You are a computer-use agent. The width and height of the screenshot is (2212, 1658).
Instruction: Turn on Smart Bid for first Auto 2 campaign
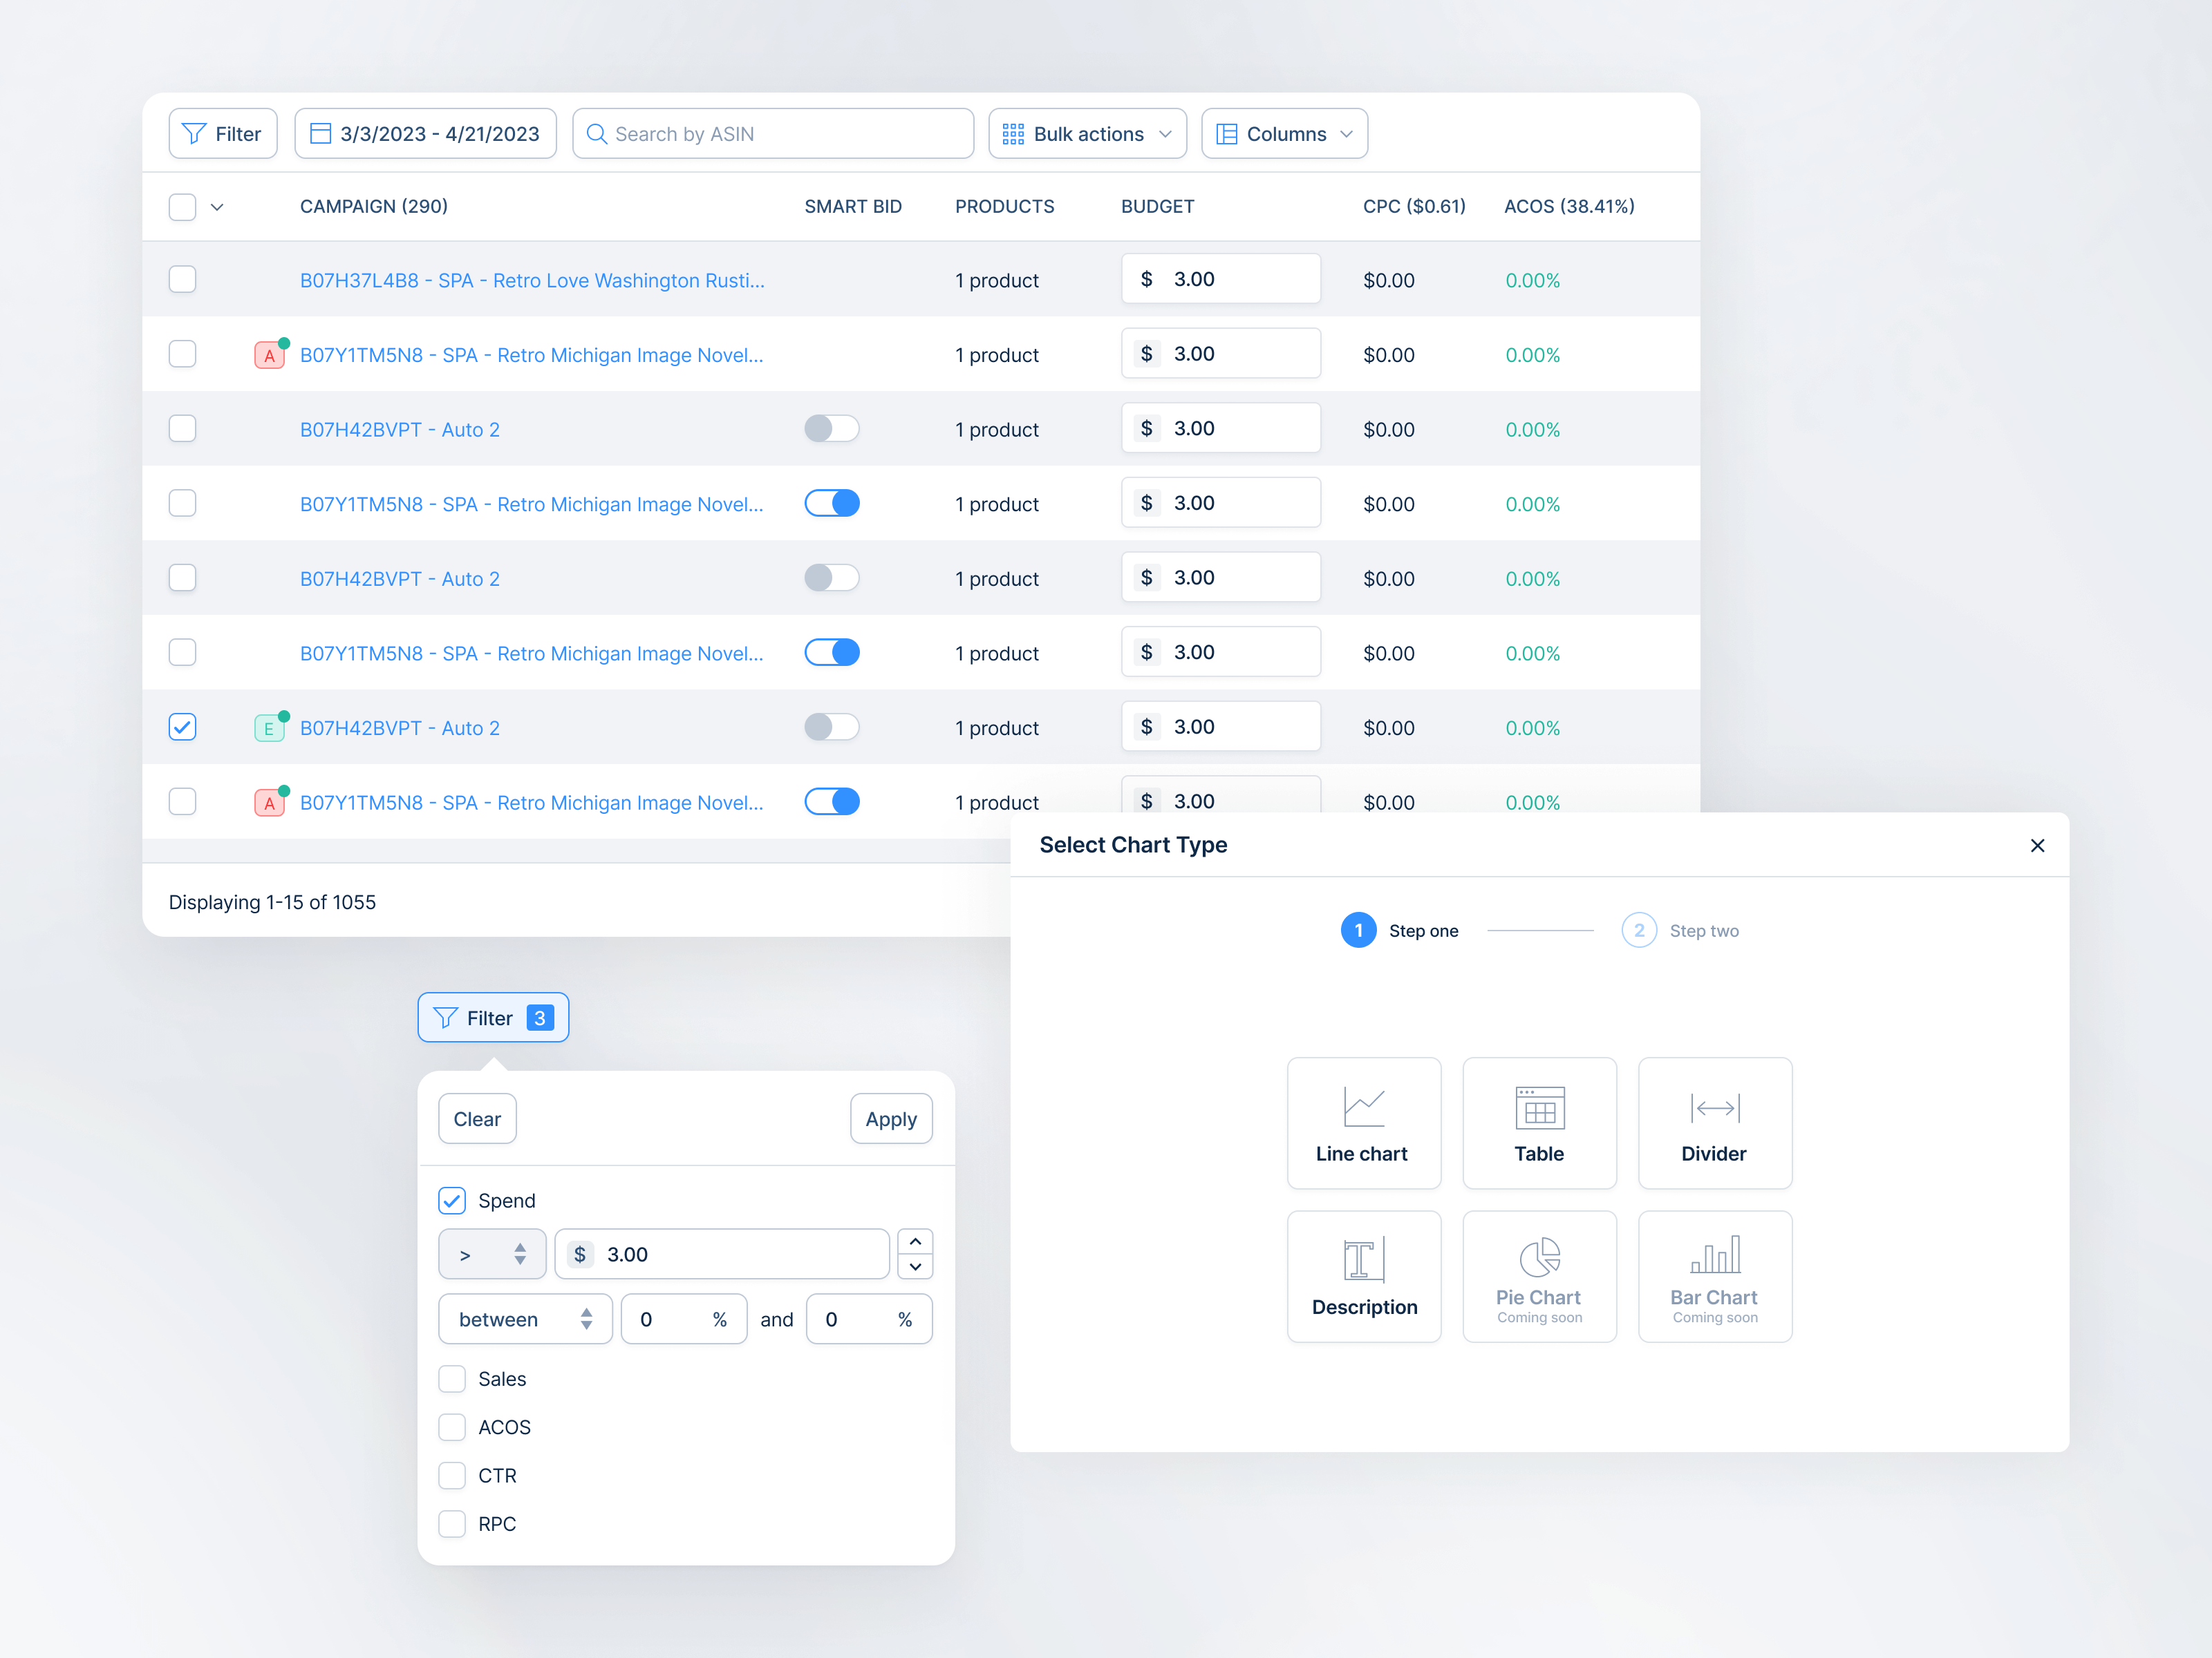click(831, 429)
